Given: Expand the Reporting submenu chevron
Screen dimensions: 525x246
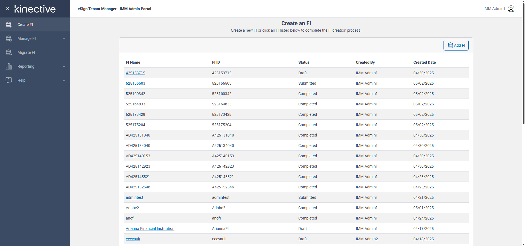Looking at the screenshot, I should [64, 66].
